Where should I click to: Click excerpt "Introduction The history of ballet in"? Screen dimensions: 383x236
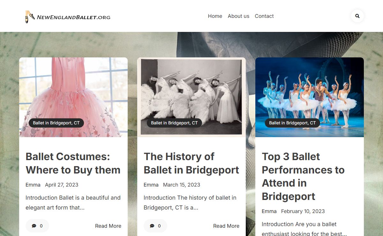click(190, 198)
